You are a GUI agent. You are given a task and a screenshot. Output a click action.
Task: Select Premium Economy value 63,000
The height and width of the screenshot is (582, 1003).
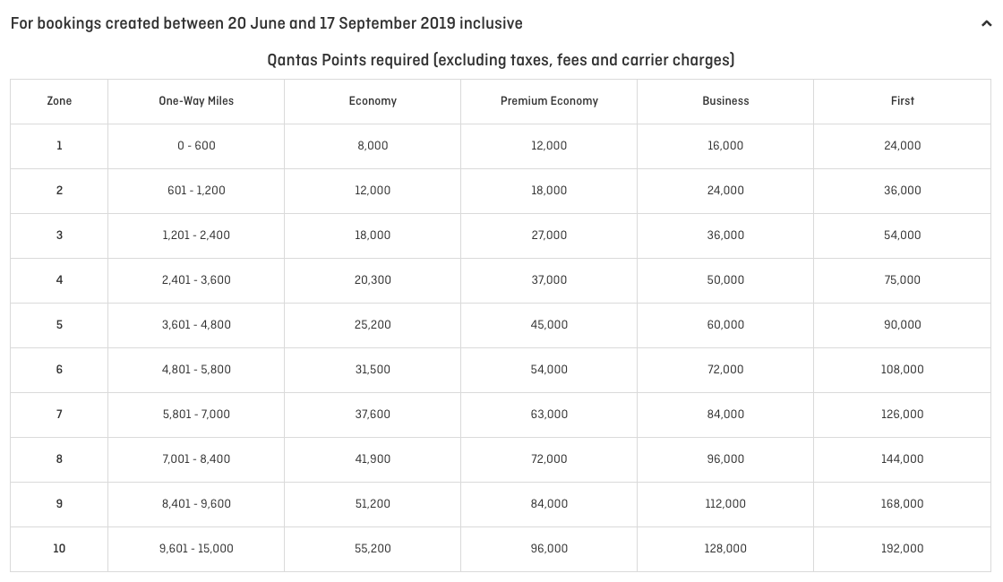(549, 415)
